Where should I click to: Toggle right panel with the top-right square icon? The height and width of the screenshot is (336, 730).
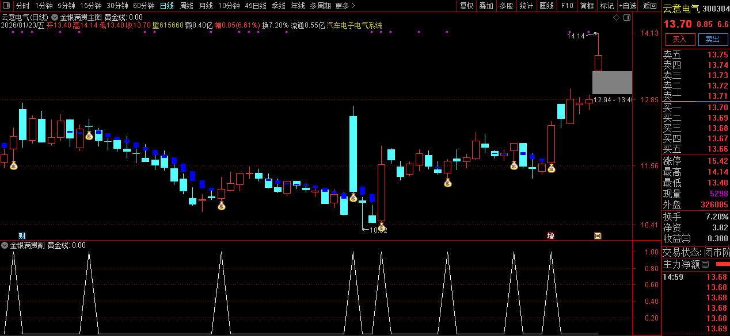click(626, 18)
